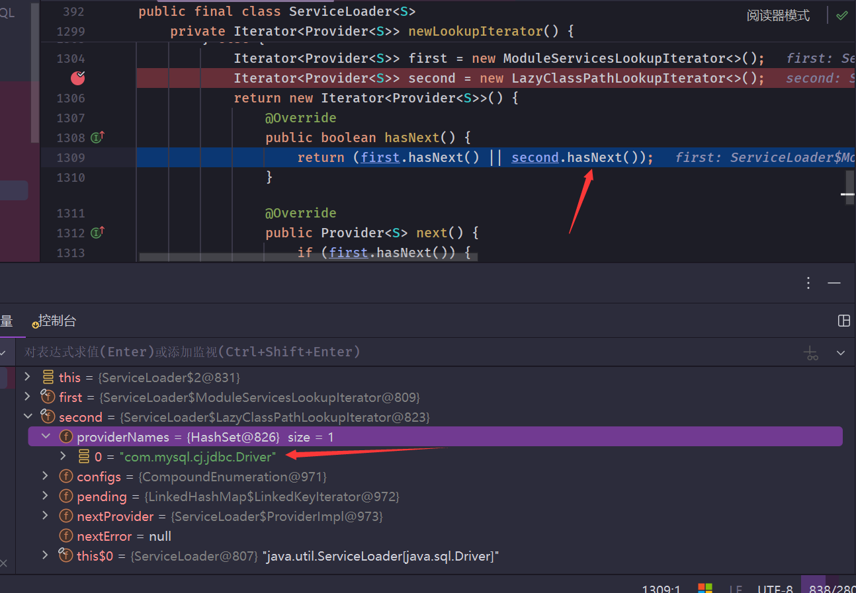Click the override gutter icon on line 1312

pyautogui.click(x=98, y=233)
